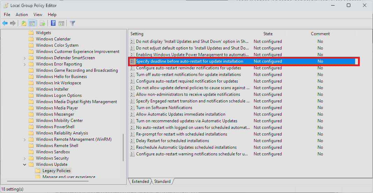The height and width of the screenshot is (193, 373).
Task: Switch to the Extended tab
Action: pos(140,182)
